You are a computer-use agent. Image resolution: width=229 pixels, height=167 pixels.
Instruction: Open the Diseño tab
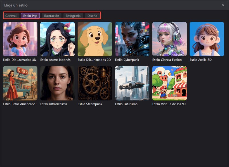[x=92, y=16]
